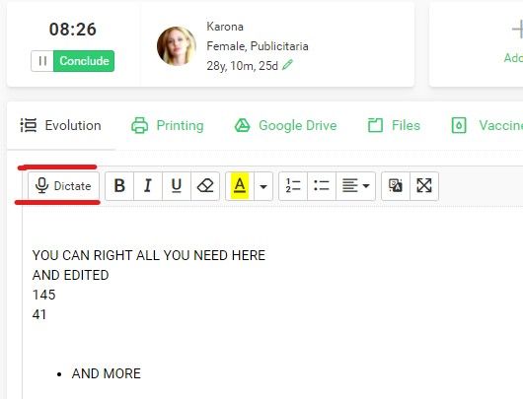Insert a numbered list
The width and height of the screenshot is (523, 399).
tap(293, 186)
